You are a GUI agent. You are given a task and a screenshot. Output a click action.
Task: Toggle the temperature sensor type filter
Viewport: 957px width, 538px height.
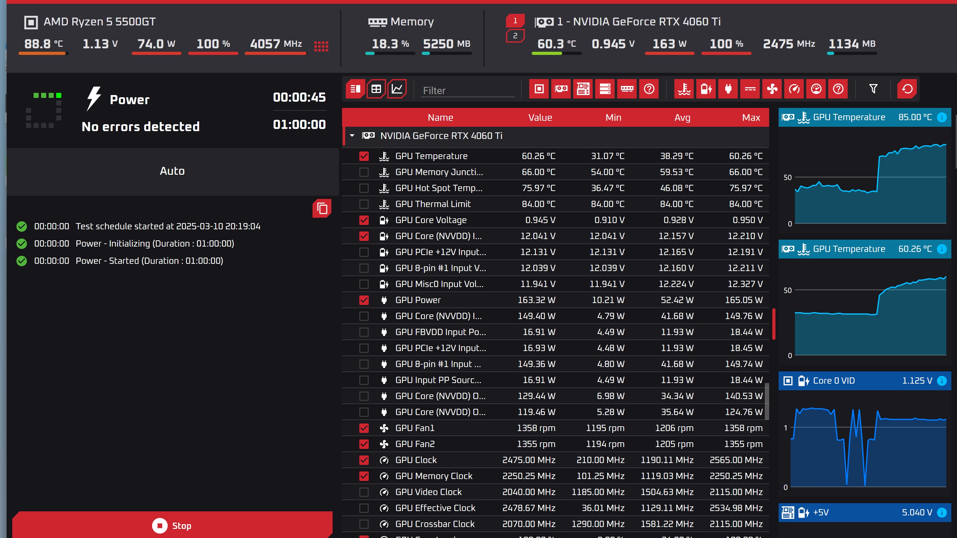684,89
